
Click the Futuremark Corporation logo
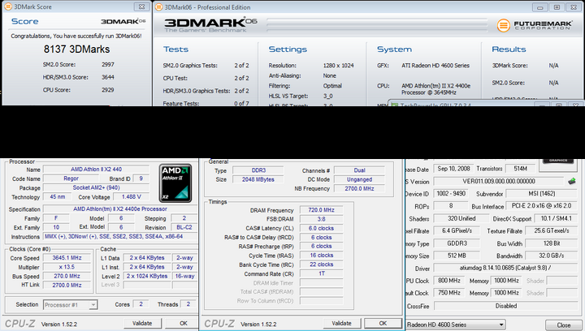[x=534, y=25]
